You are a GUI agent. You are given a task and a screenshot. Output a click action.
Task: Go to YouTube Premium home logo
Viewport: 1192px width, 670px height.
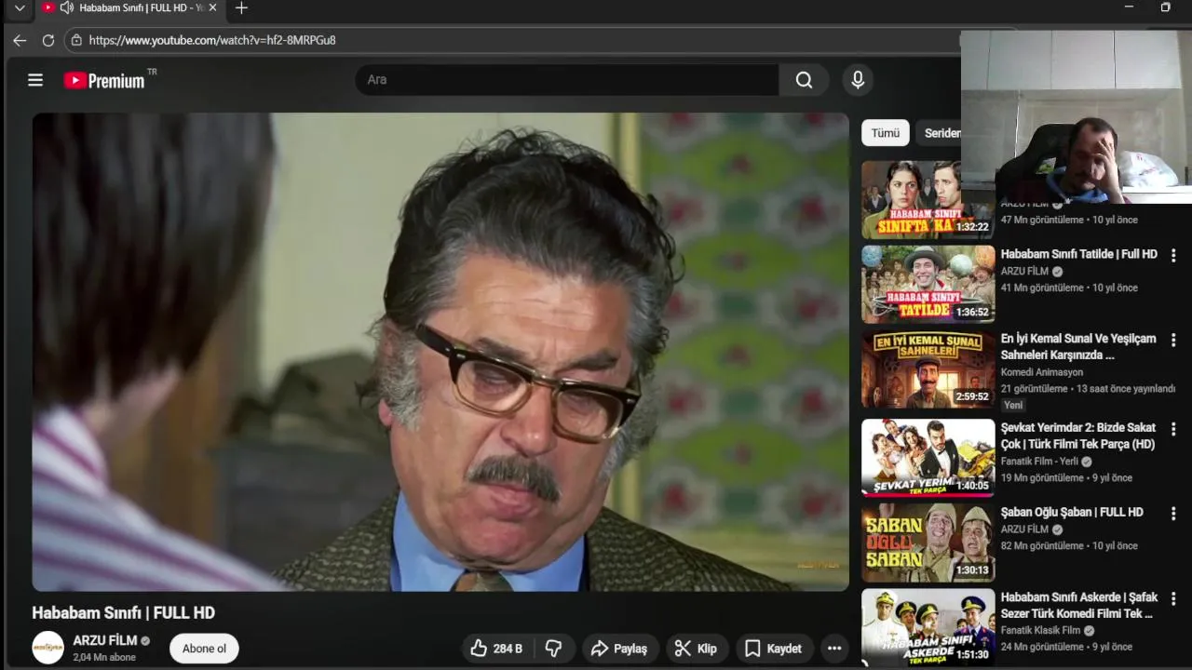click(104, 81)
